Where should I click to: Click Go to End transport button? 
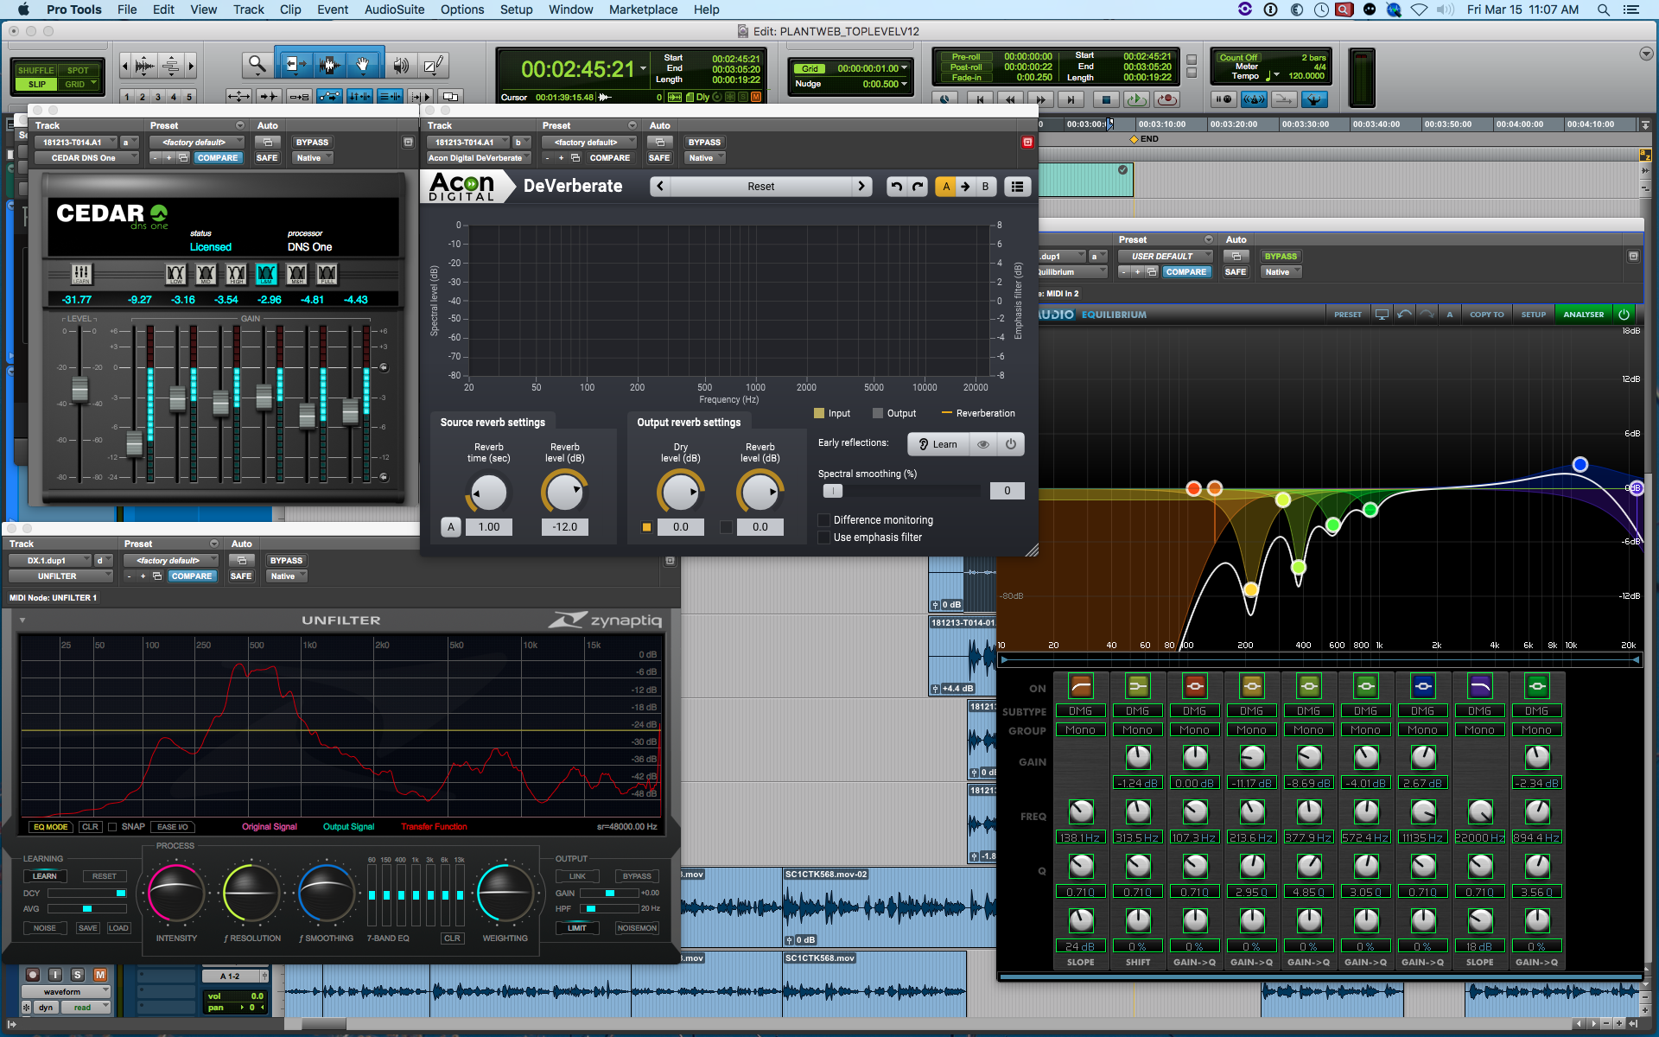click(1071, 99)
